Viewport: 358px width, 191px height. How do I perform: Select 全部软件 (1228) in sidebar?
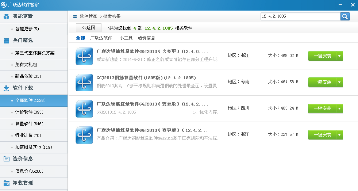point(34,100)
